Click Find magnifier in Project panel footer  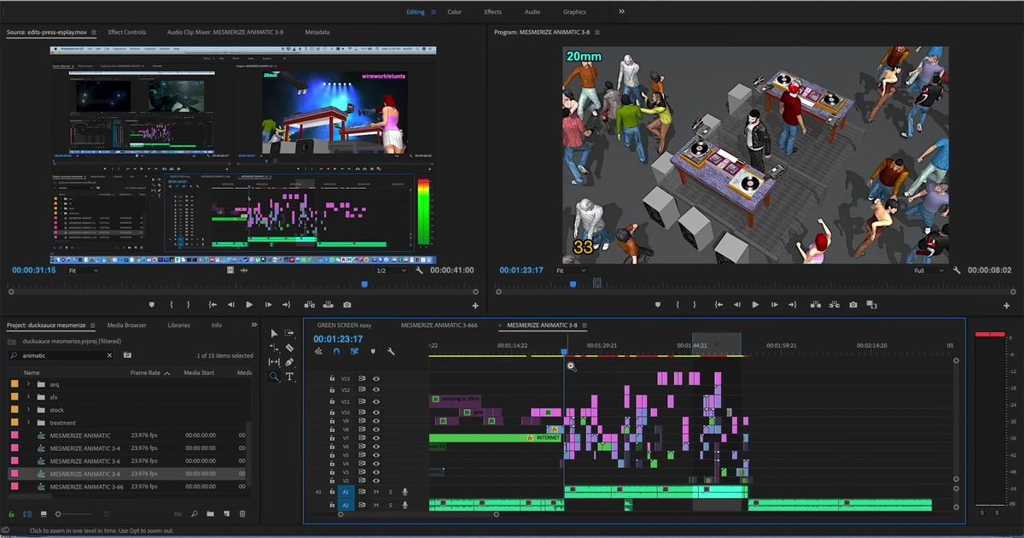click(195, 514)
